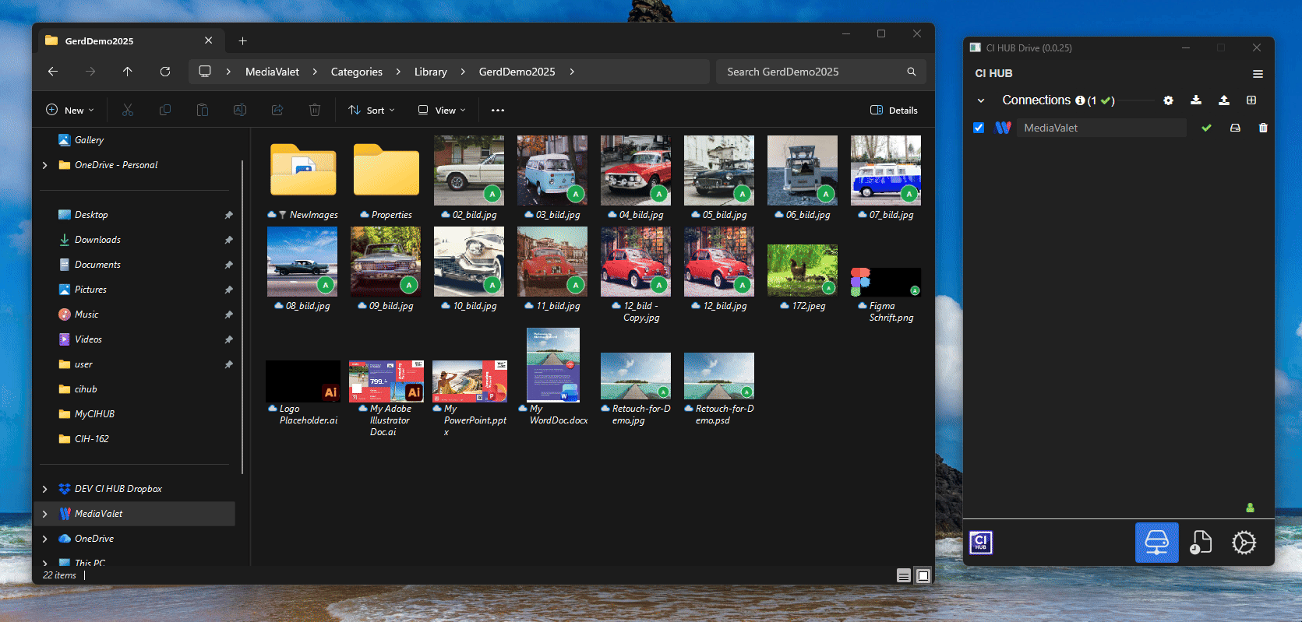Open Downloads in the navigation sidebar

click(97, 240)
